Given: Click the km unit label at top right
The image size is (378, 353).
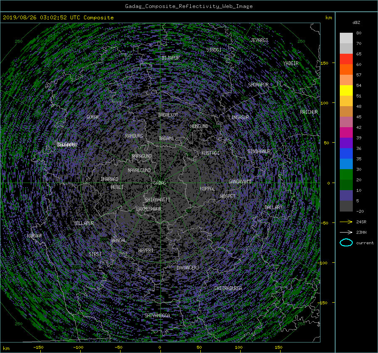Looking at the screenshot, I should coord(328,18).
